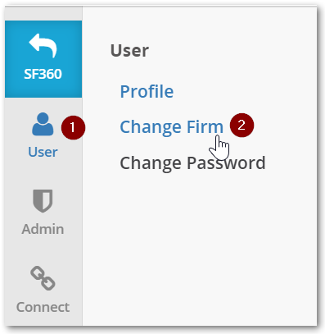Viewport: 325px width, 334px height.
Task: Click the SF360 back arrow icon
Action: [x=43, y=45]
